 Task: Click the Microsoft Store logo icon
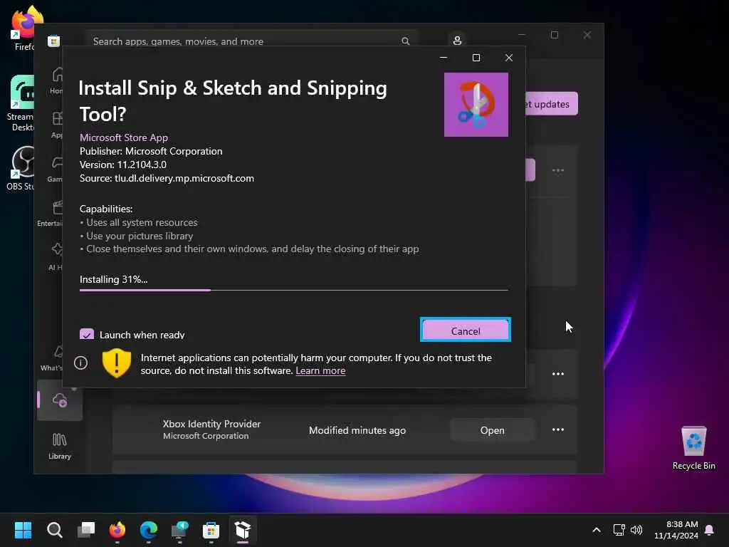[53, 41]
